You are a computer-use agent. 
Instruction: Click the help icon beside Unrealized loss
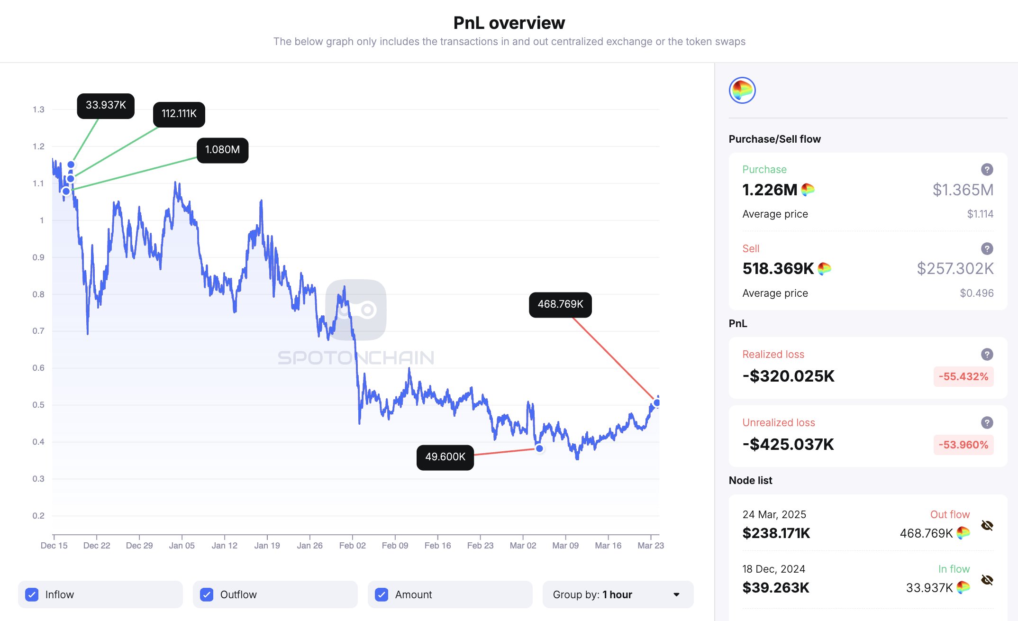tap(987, 422)
